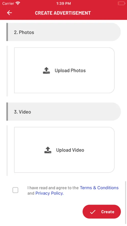Tap the Upload Video text

pyautogui.click(x=70, y=150)
